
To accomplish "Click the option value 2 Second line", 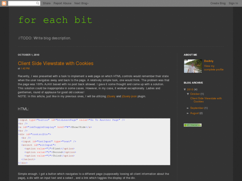I will [50, 152].
